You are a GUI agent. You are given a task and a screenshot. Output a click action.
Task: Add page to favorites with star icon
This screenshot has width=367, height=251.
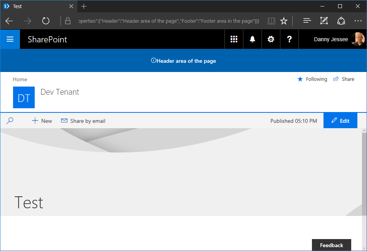tap(284, 21)
